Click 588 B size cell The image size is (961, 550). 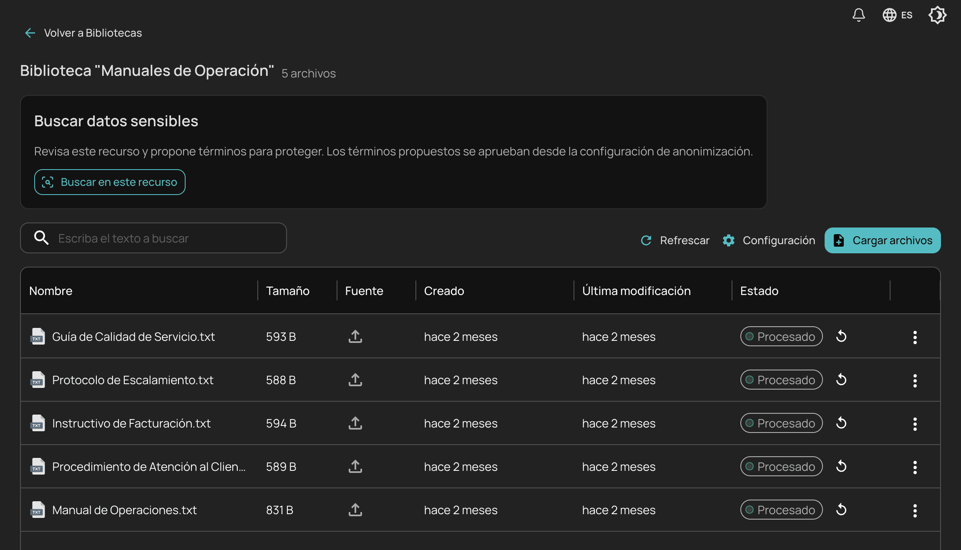(x=281, y=380)
